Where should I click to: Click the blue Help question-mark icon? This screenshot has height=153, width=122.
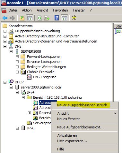point(57,18)
